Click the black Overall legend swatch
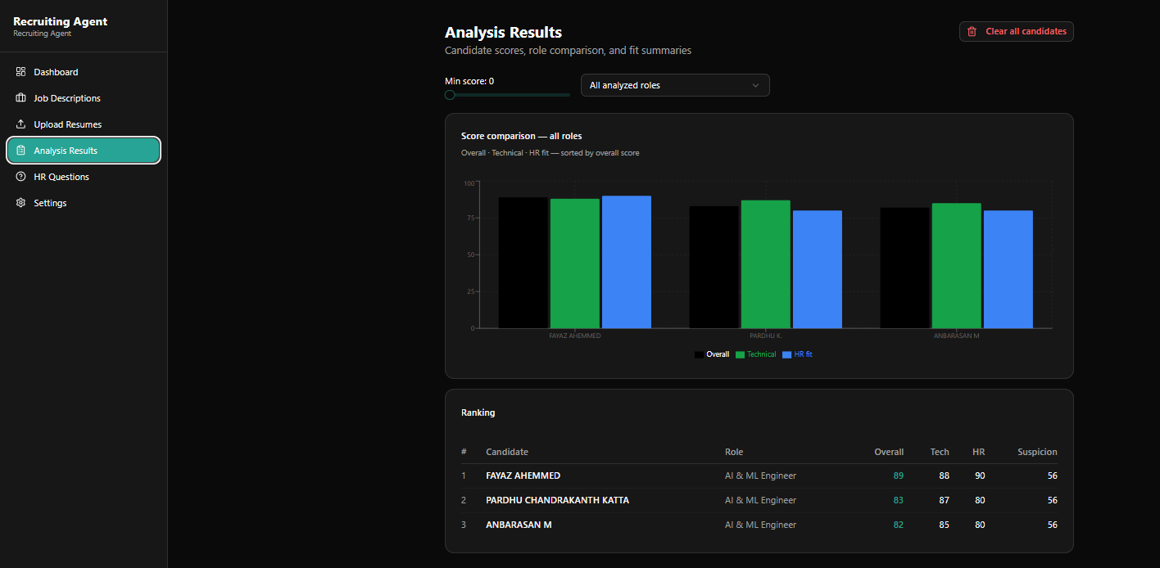Screen dimensions: 1160x568 point(699,354)
